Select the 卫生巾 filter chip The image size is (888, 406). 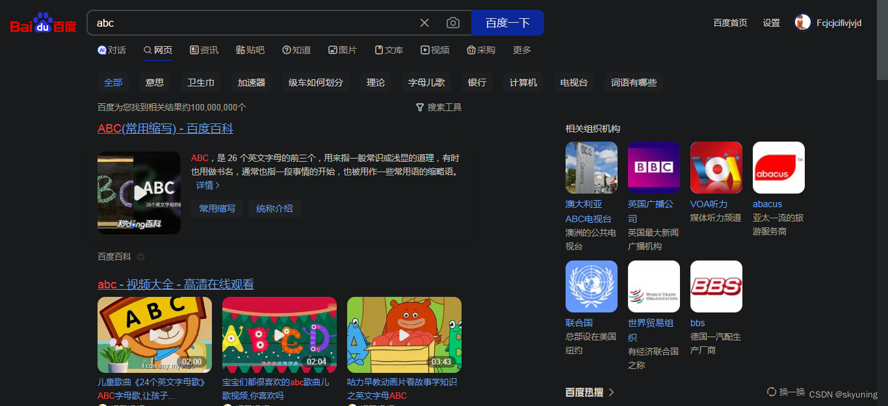[201, 82]
